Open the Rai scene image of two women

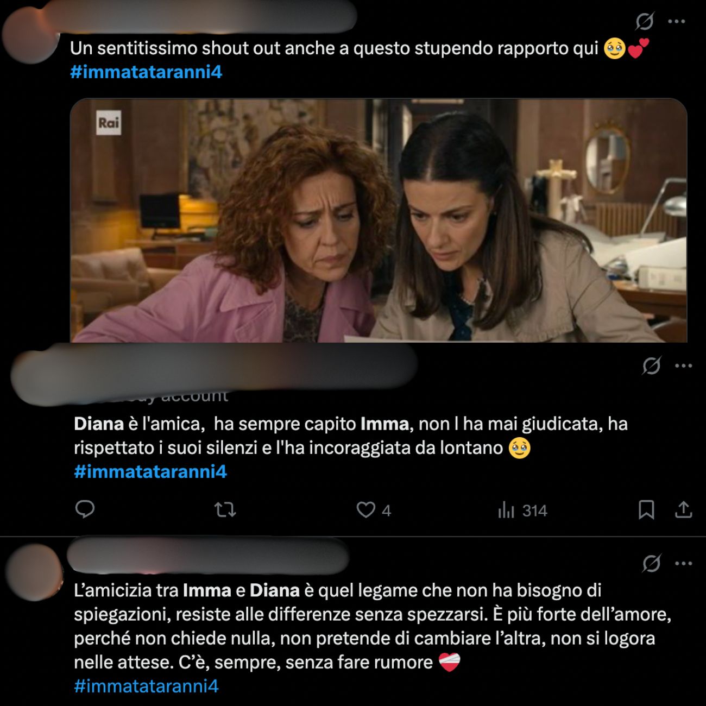(x=379, y=220)
